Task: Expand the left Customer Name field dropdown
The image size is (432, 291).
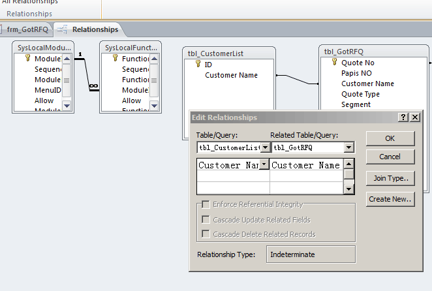Action: click(264, 164)
